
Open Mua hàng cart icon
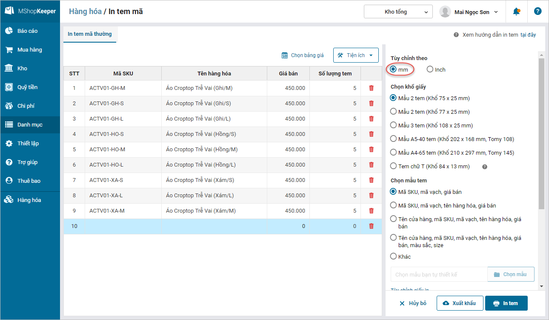9,50
